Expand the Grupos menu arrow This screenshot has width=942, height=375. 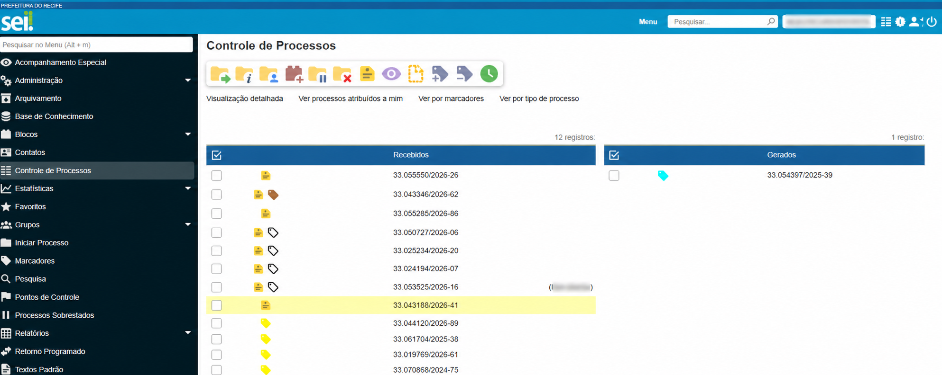(x=188, y=224)
